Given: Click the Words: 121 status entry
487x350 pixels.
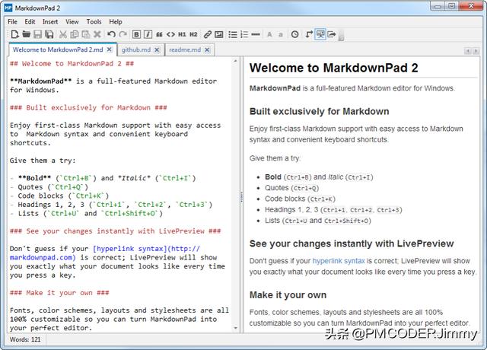Looking at the screenshot, I should coord(25,339).
